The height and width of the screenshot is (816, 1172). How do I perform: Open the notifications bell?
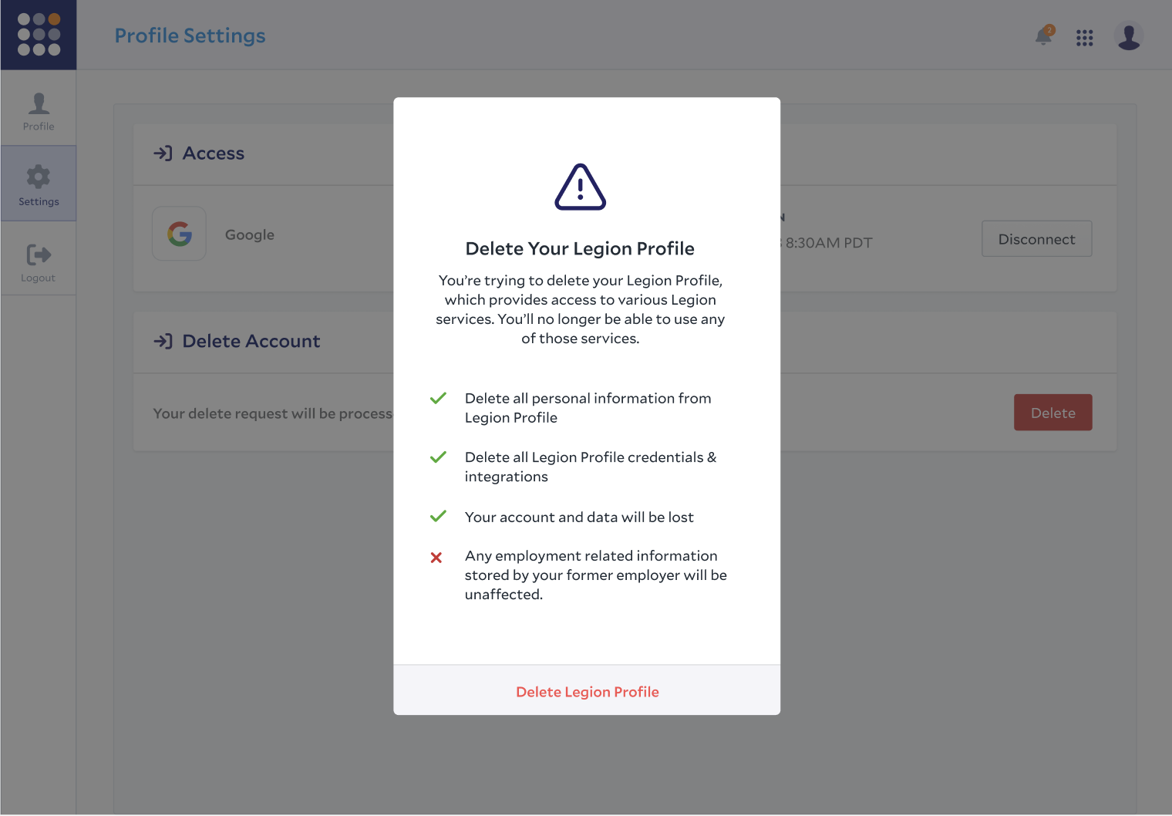click(1044, 35)
